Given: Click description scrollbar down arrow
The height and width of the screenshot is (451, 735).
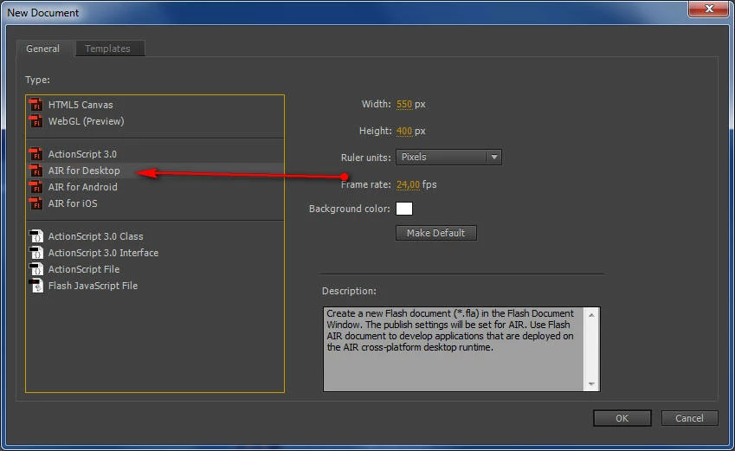Looking at the screenshot, I should click(x=591, y=384).
